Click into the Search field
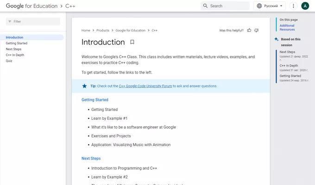This screenshot has width=315, height=185. (225, 6)
